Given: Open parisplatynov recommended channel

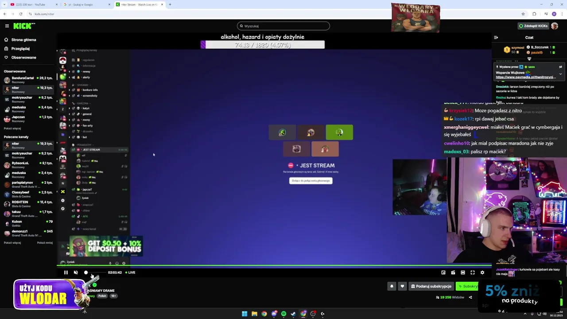Looking at the screenshot, I should (28, 184).
